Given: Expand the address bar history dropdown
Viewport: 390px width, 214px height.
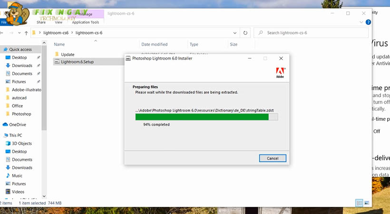Looking at the screenshot, I should [x=235, y=33].
